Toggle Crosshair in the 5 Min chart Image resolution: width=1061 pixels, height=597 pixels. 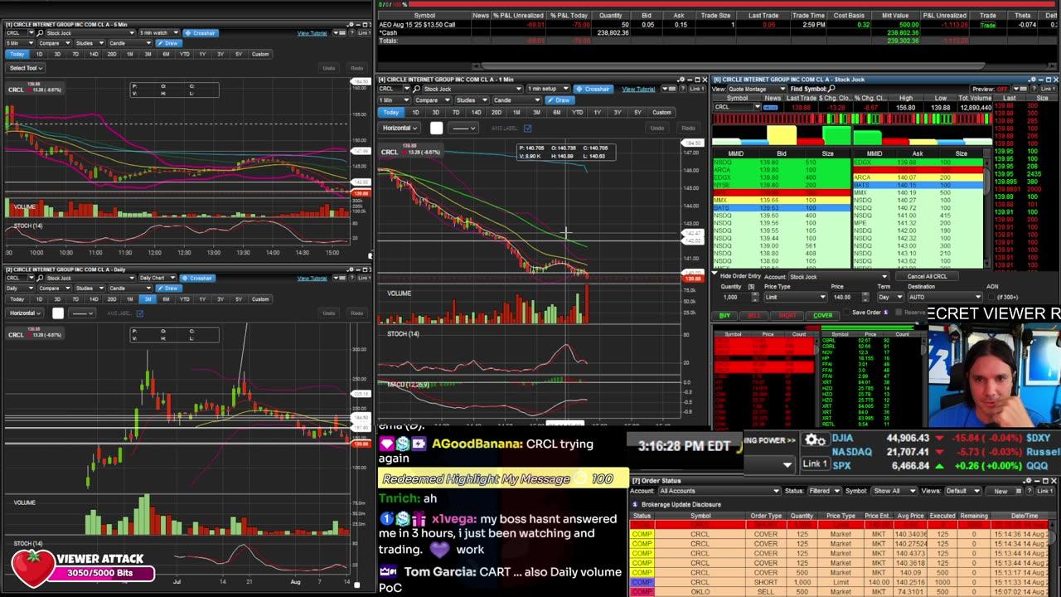point(201,33)
